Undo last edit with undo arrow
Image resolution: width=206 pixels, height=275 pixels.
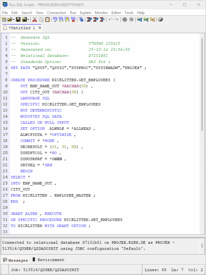pos(110,20)
